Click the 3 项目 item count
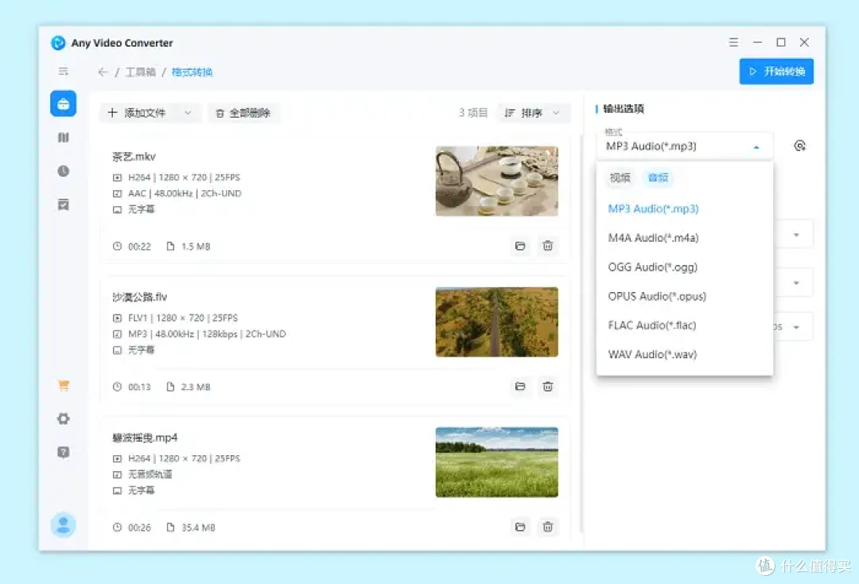Image resolution: width=859 pixels, height=584 pixels. 472,112
